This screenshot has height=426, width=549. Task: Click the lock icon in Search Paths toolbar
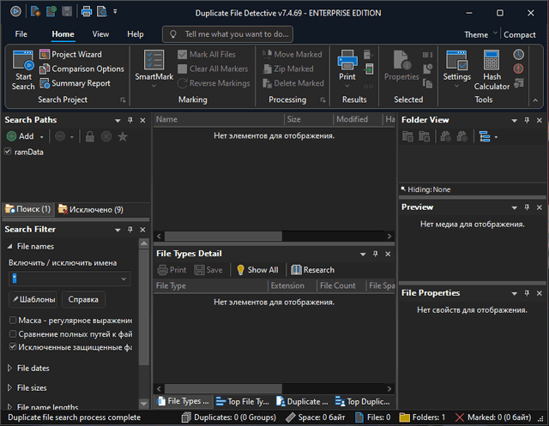90,136
